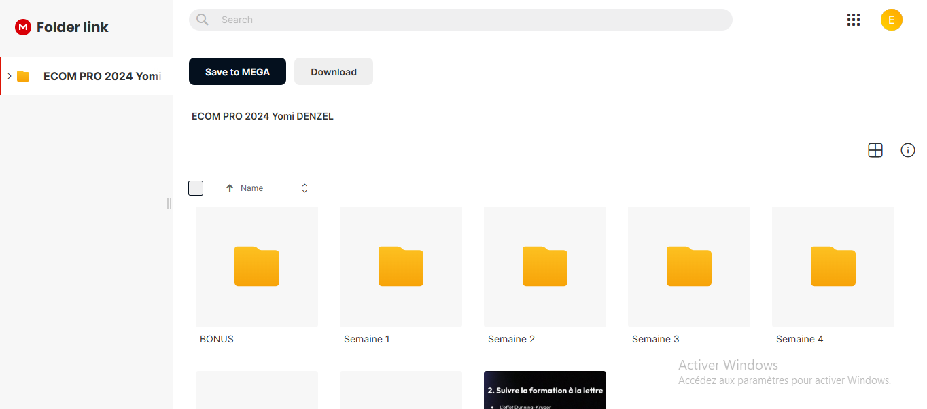Tick the select-all checkbox
Viewport: 927px width, 409px height.
196,188
